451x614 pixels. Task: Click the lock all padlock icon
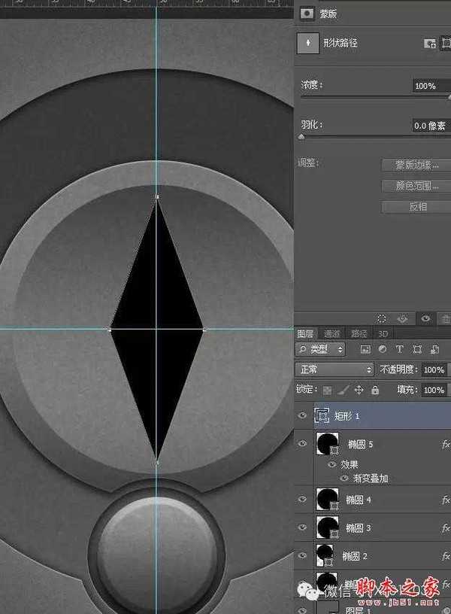tap(374, 391)
